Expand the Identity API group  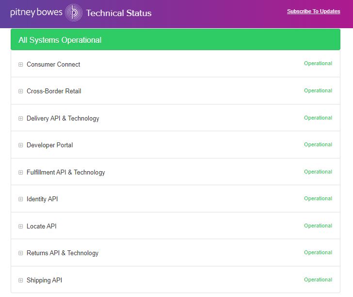(x=20, y=199)
